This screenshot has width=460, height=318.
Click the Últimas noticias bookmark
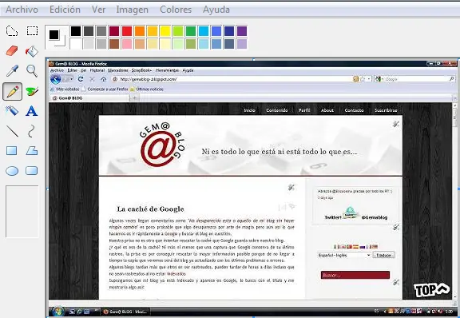[147, 89]
